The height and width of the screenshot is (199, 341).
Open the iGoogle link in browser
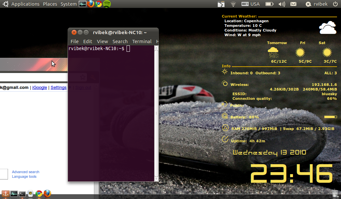click(40, 88)
